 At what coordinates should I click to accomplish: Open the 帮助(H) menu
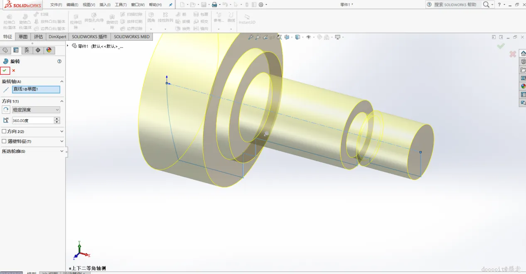tap(155, 5)
